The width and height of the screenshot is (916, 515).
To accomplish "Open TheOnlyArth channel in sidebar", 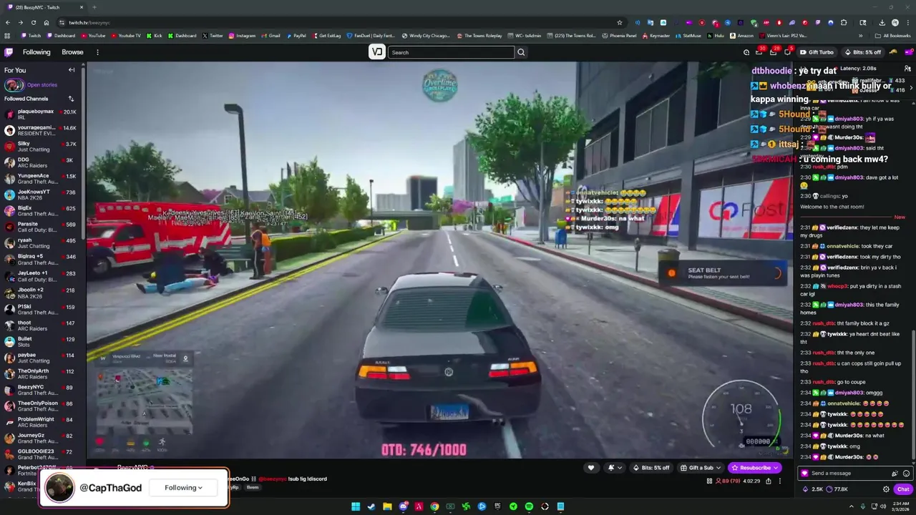I will click(41, 373).
